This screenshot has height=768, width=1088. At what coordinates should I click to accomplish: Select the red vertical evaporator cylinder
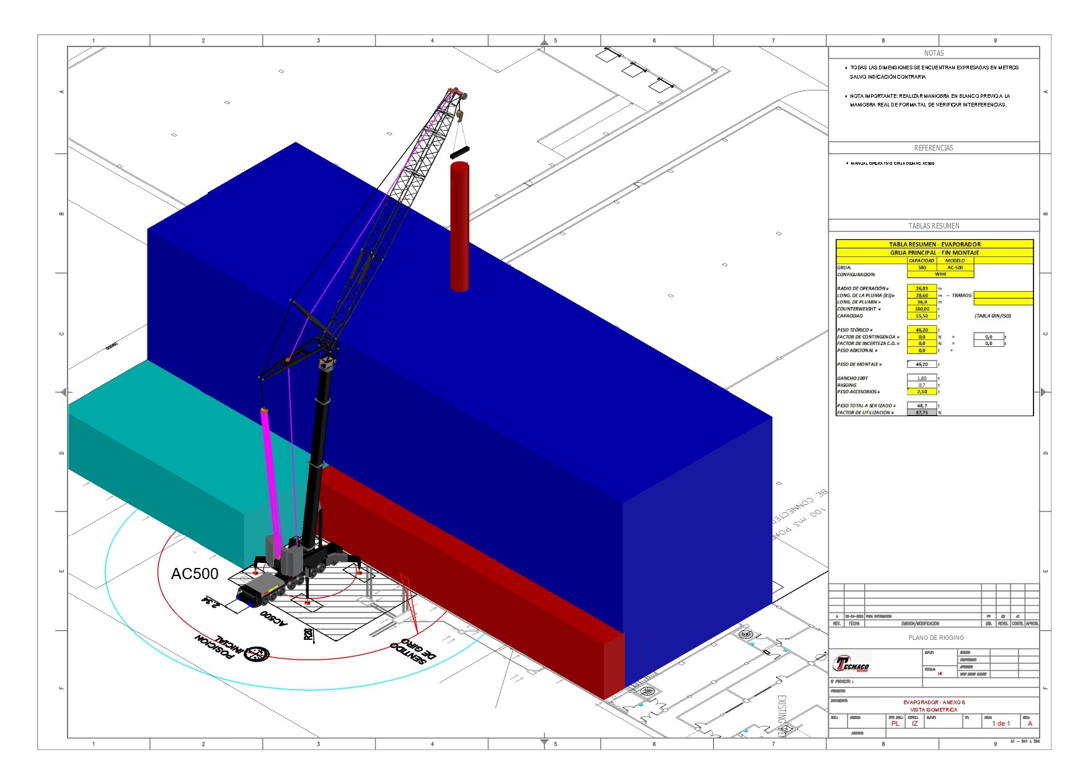click(459, 227)
